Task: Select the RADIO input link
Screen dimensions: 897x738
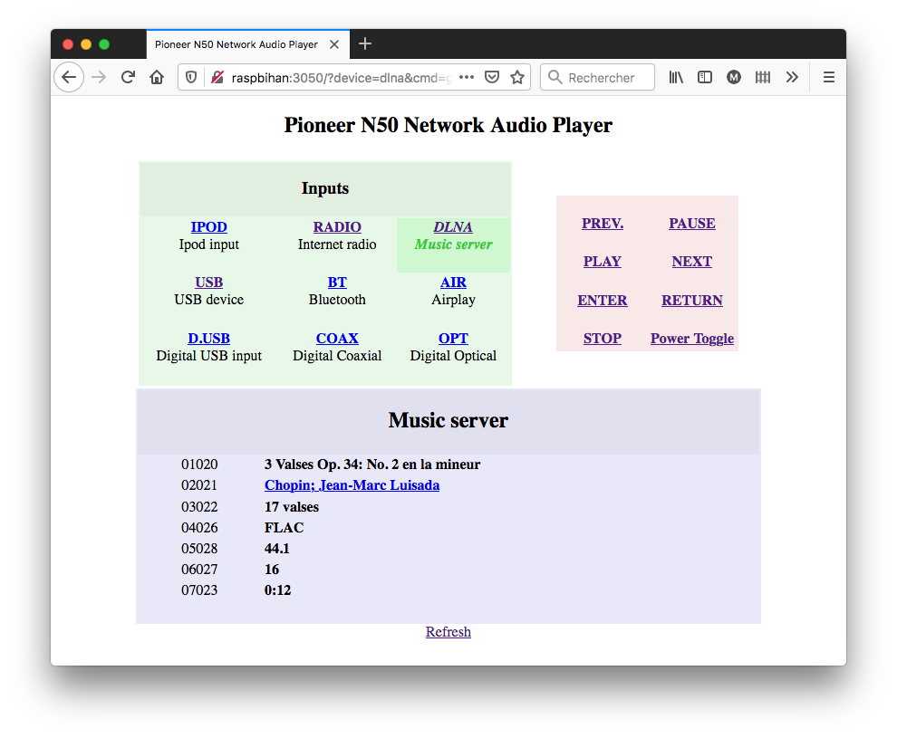Action: coord(337,227)
